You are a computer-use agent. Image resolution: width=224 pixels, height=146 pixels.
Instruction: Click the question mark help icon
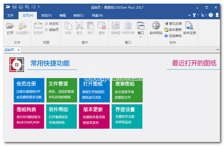point(211,15)
